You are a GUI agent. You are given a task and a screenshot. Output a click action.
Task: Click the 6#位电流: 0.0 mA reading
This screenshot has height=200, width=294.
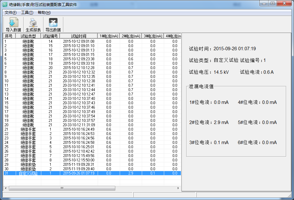(x=257, y=143)
